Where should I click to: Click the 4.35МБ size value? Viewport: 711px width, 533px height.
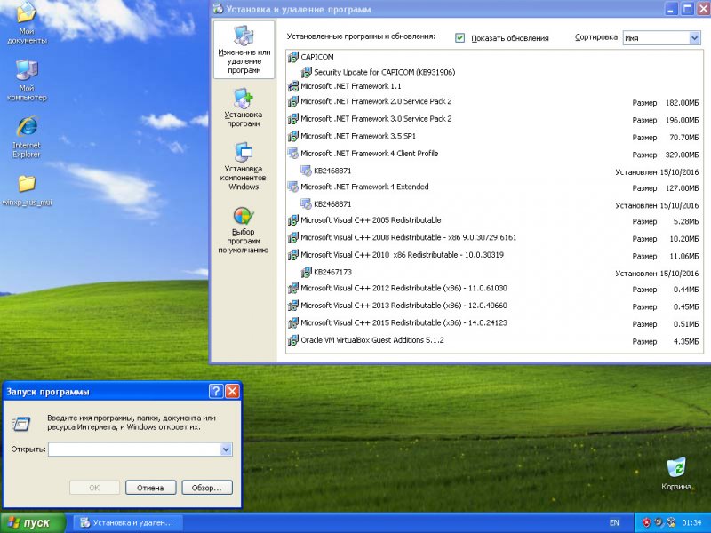tap(685, 341)
